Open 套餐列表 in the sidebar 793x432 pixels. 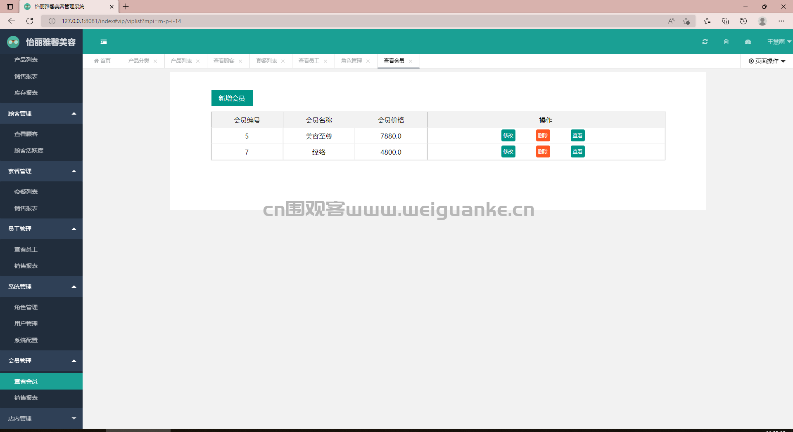click(41, 192)
